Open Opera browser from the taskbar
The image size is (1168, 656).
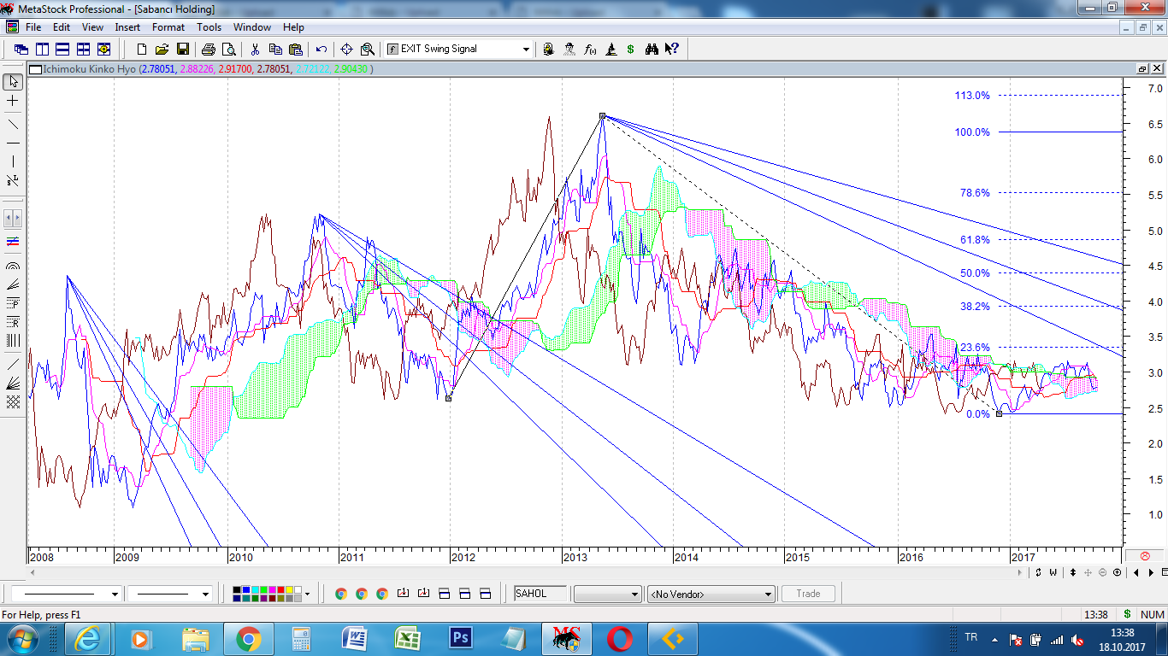click(620, 639)
